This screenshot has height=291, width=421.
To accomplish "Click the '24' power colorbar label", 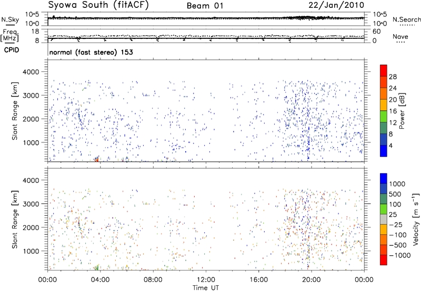I will click(393, 88).
